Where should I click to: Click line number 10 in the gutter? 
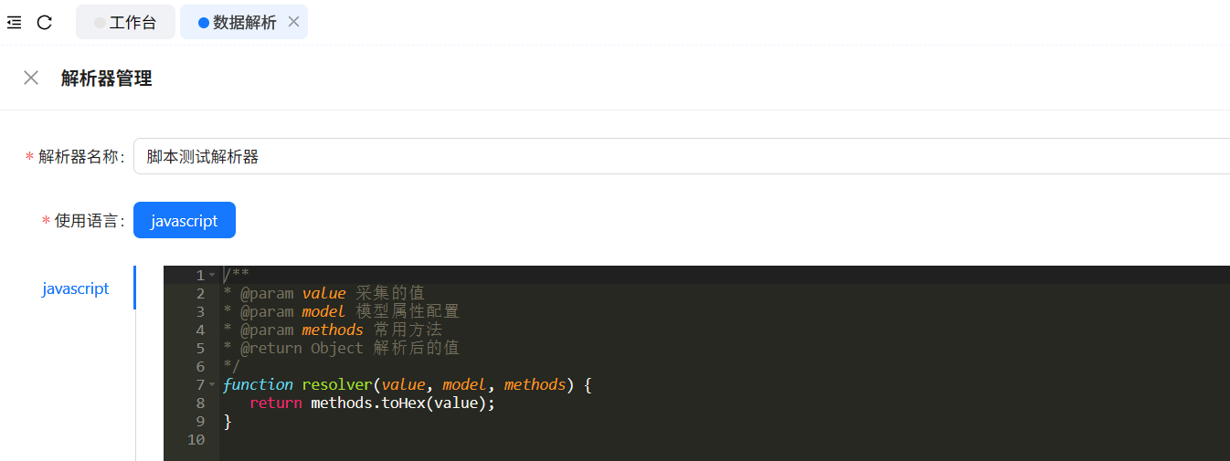pos(196,439)
